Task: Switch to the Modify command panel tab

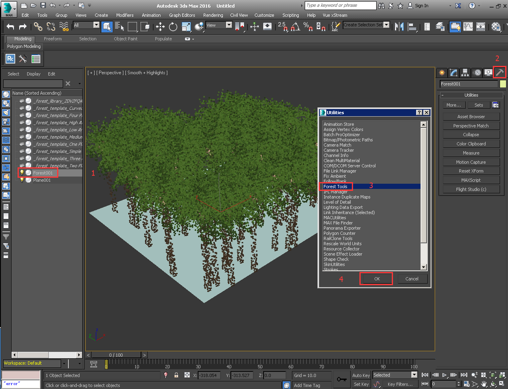Action: tap(453, 73)
